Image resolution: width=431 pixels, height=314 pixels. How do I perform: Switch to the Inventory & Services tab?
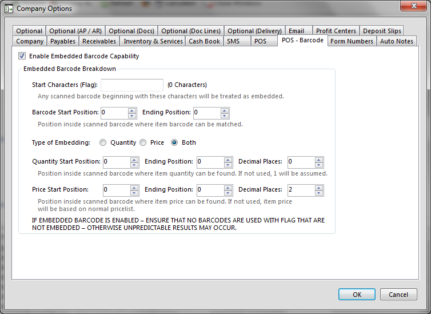153,41
